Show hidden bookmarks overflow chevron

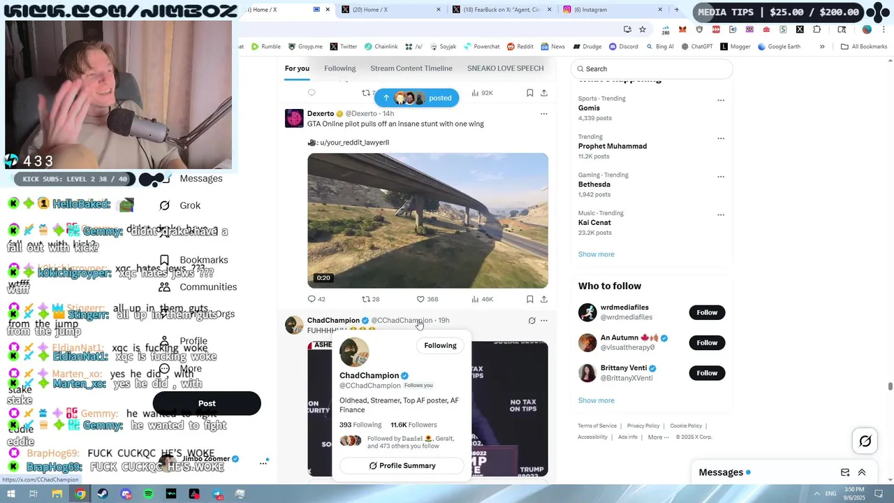tap(822, 47)
